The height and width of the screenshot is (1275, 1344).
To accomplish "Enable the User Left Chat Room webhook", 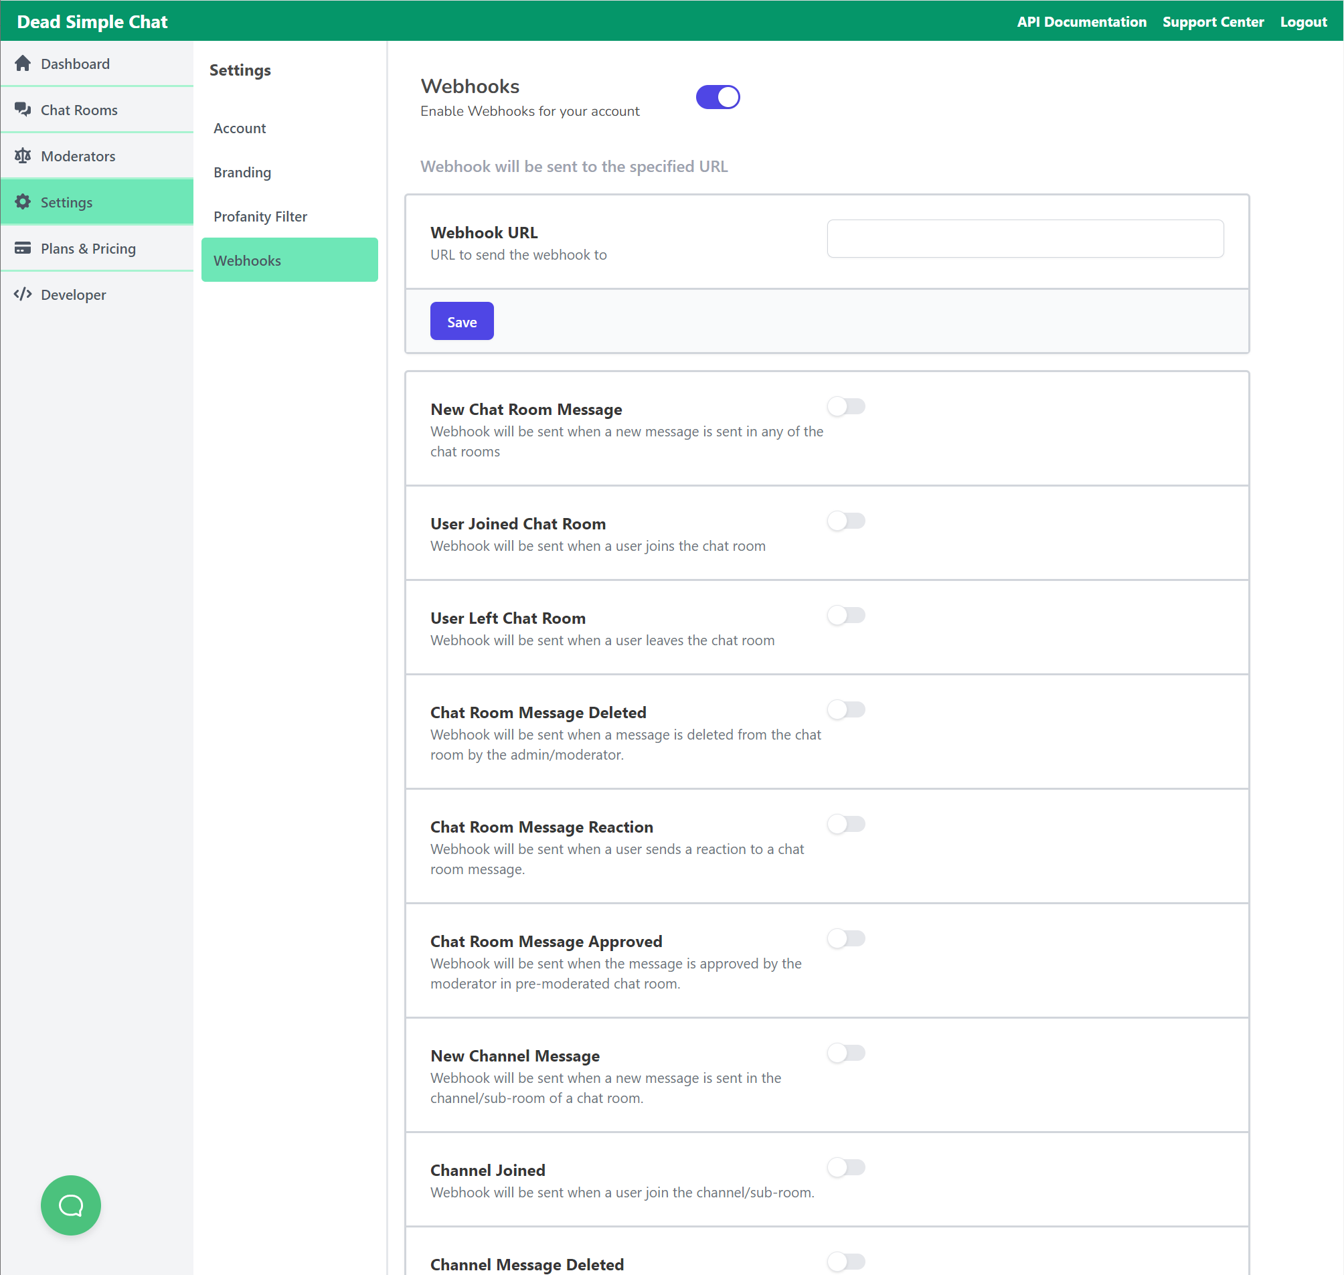I will click(847, 615).
